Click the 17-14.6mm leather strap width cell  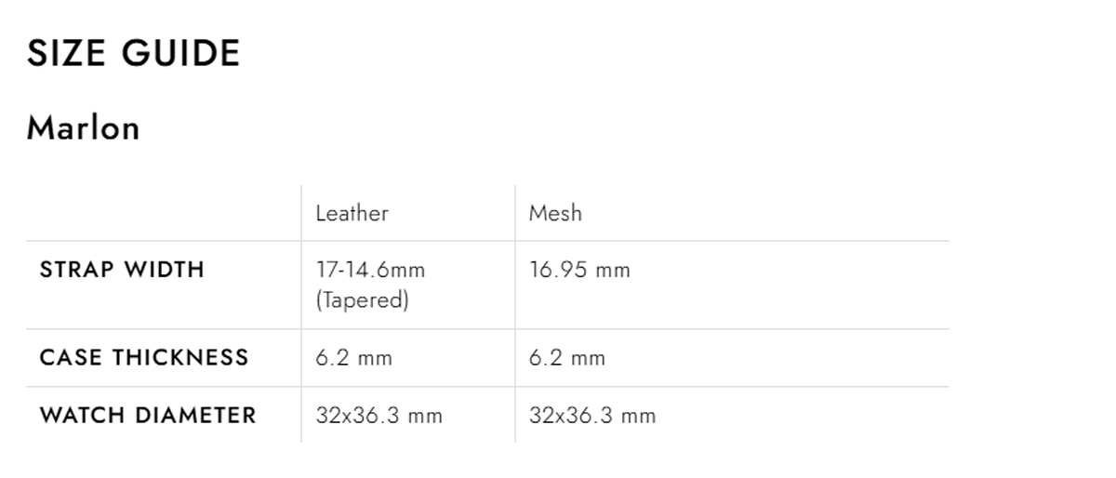tap(370, 270)
